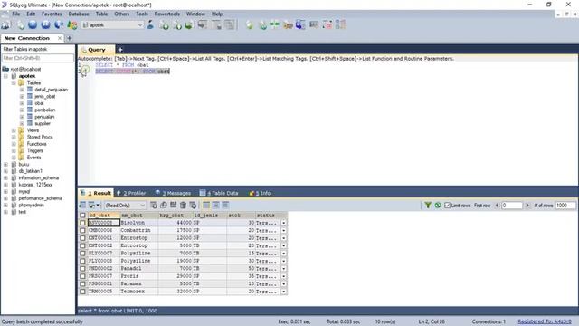
Task: Click the Query Builder toolbar icon
Action: tap(314, 25)
